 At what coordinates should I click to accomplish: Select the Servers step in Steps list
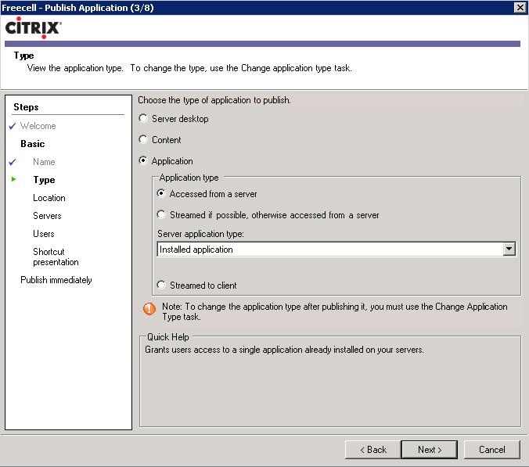pyautogui.click(x=47, y=216)
